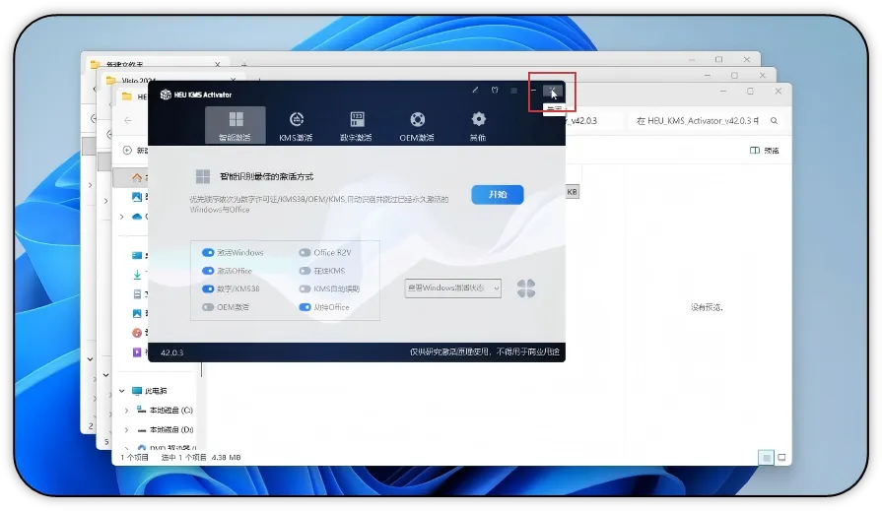Click the HEU KMS Activator logo icon
The height and width of the screenshot is (511, 882).
click(x=166, y=95)
